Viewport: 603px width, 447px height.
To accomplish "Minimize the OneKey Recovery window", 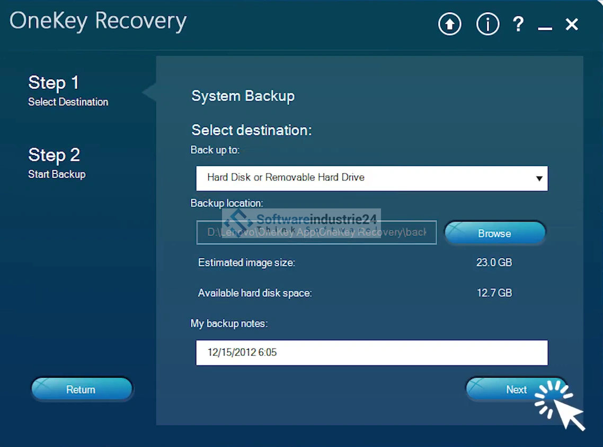I will (545, 25).
